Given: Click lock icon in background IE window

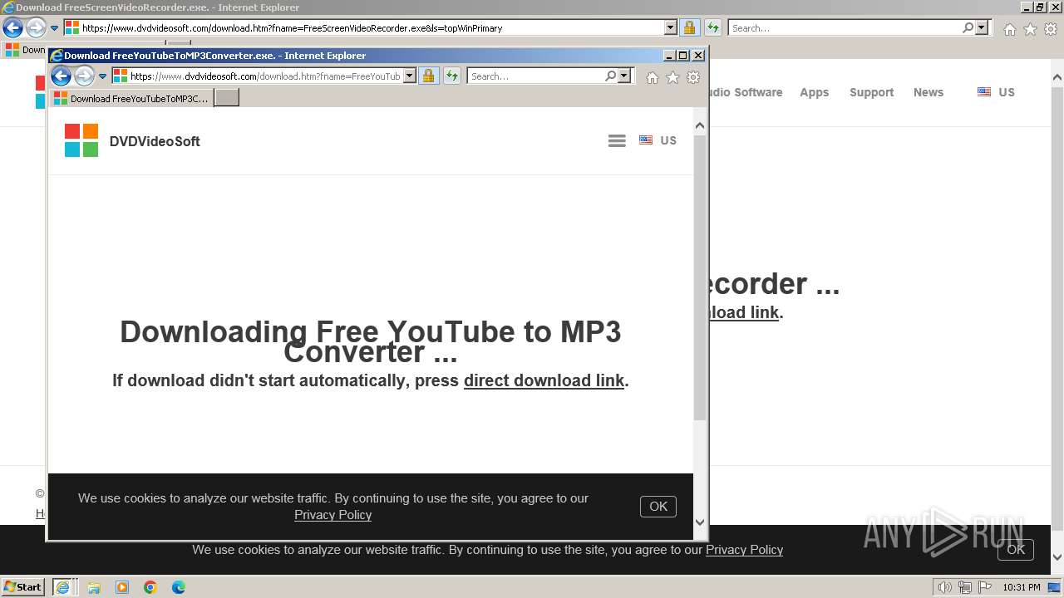Looking at the screenshot, I should click(689, 28).
